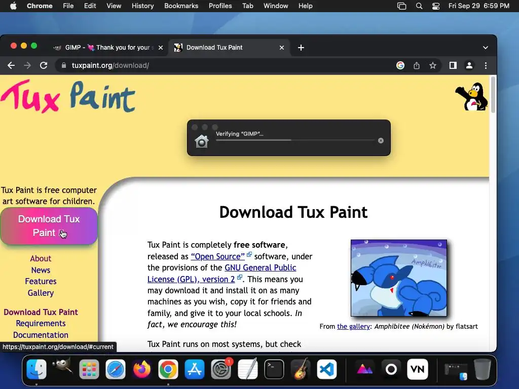Open Control Center in menu bar
This screenshot has height=389, width=519.
pos(436,6)
